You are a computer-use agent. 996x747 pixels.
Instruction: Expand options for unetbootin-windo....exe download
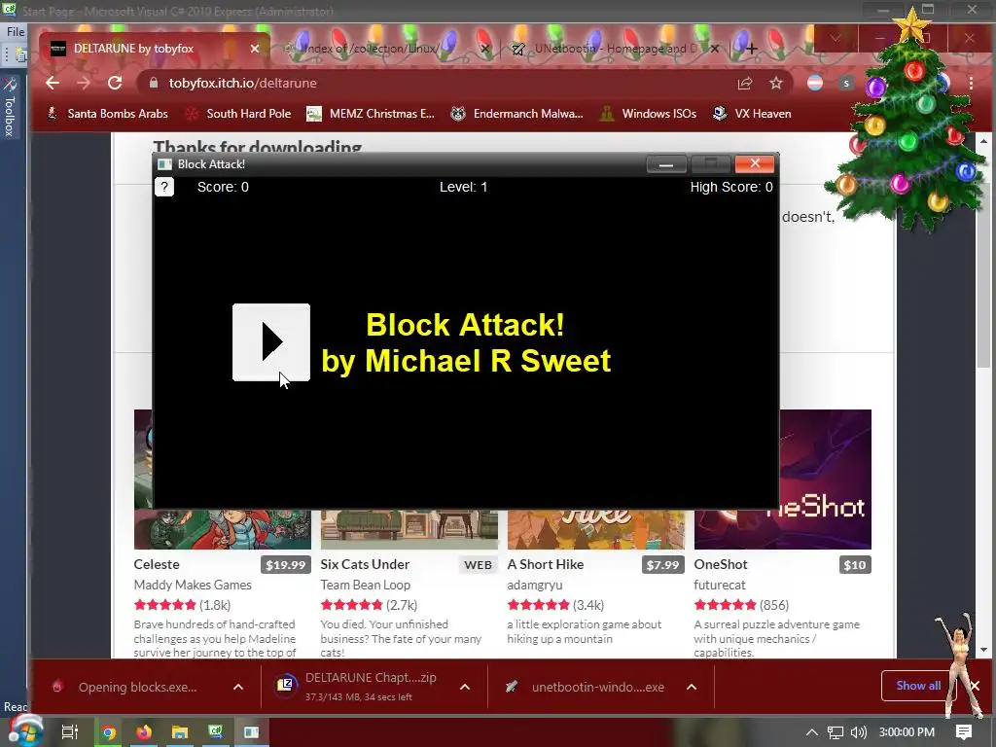[x=692, y=687]
